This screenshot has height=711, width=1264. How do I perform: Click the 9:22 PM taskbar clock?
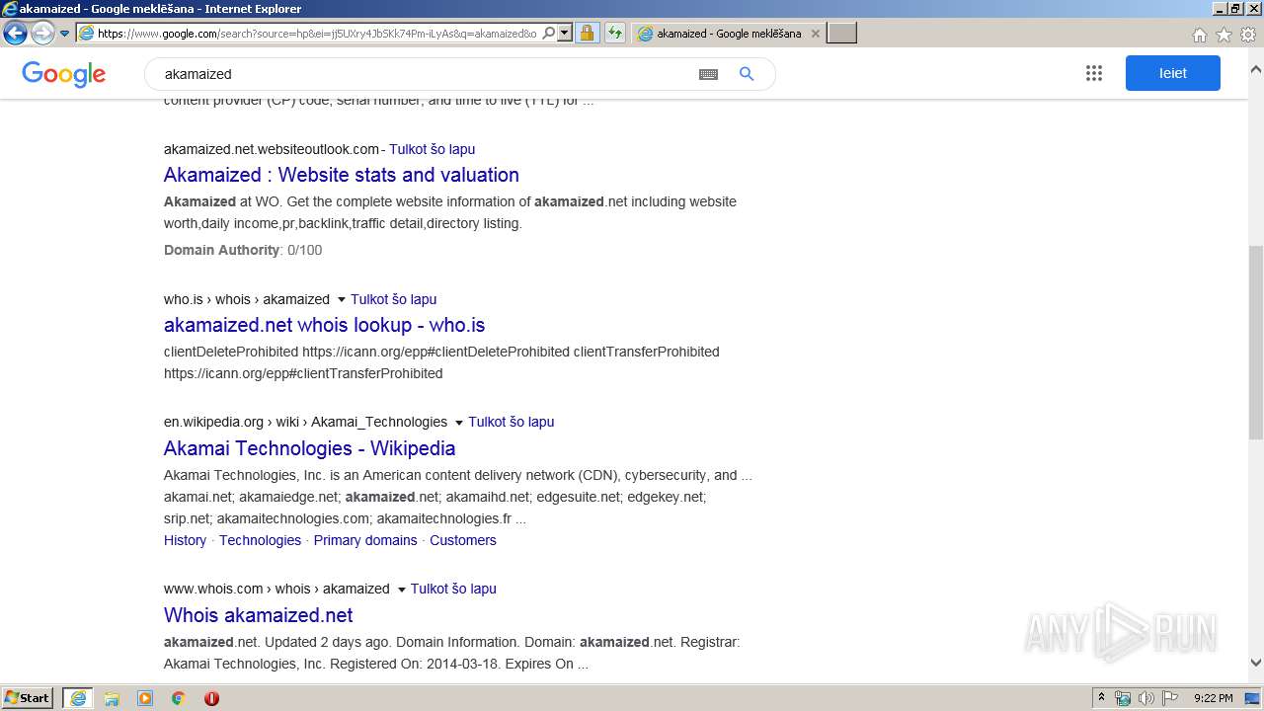click(1214, 698)
